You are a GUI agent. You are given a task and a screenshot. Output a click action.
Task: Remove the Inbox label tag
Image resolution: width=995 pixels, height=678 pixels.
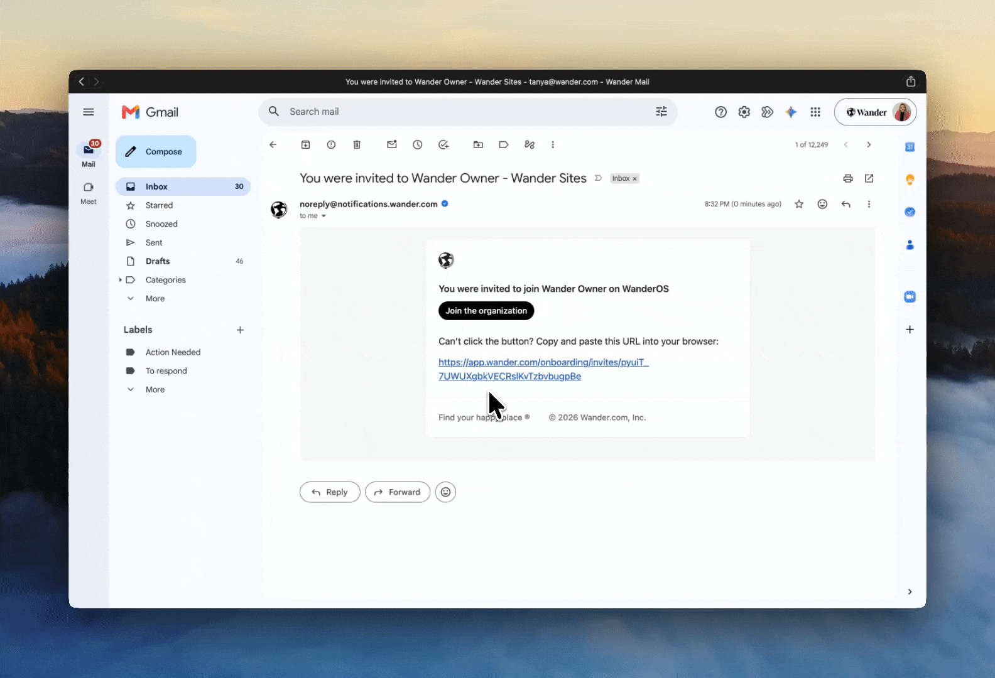[634, 179]
